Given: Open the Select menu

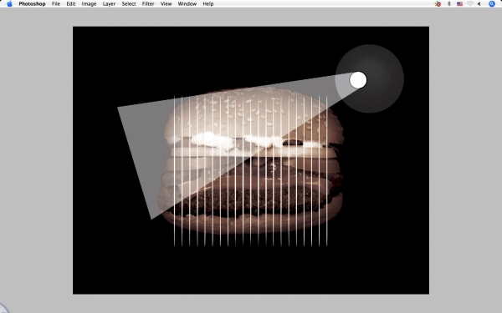Looking at the screenshot, I should click(129, 4).
